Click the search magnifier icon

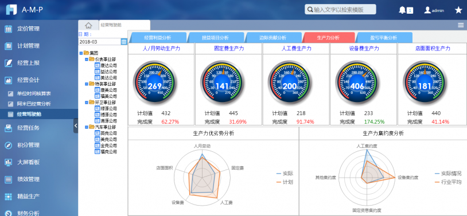coord(310,10)
